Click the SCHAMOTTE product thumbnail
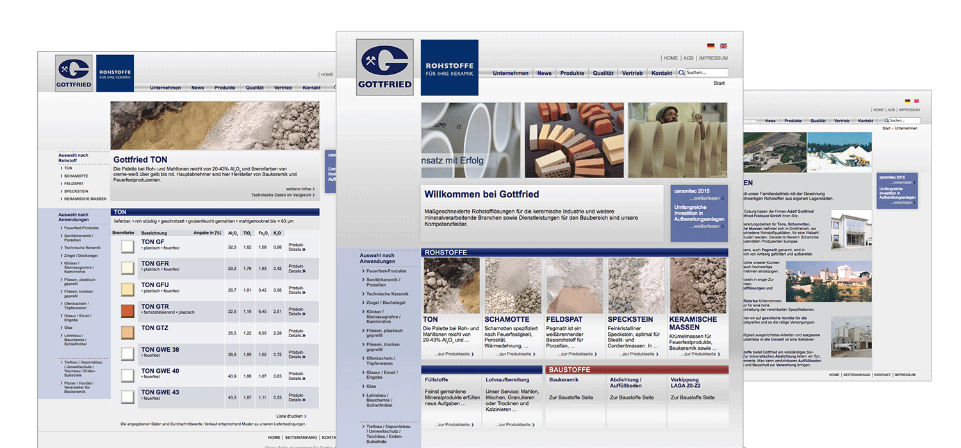This screenshot has height=448, width=961. (513, 286)
